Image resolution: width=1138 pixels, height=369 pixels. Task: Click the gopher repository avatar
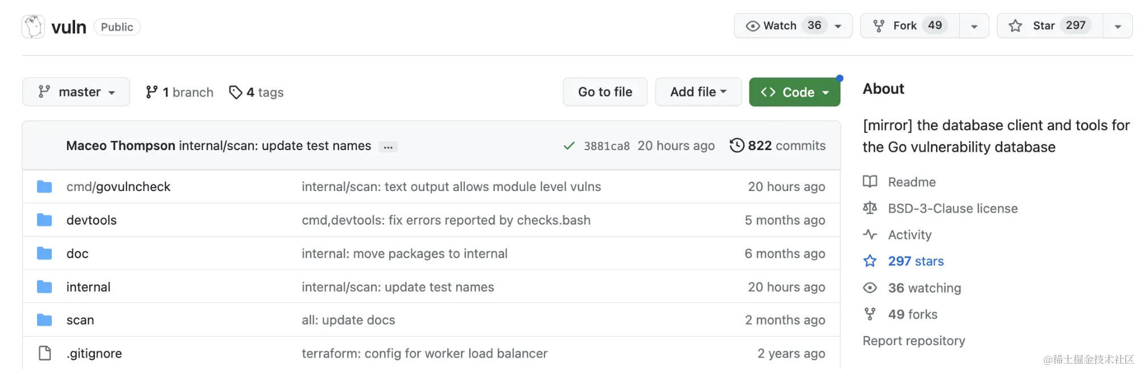pos(33,27)
